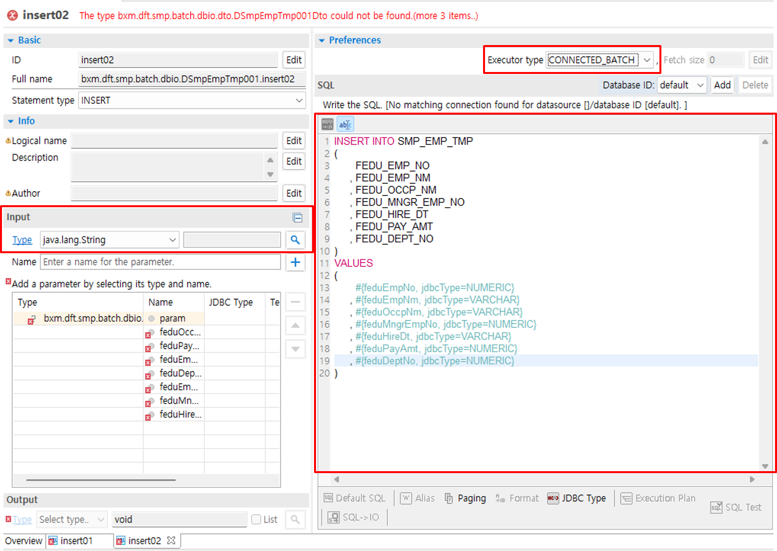
Task: Click the SQL editor horizontal scrollbar right arrow
Action: pyautogui.click(x=752, y=479)
